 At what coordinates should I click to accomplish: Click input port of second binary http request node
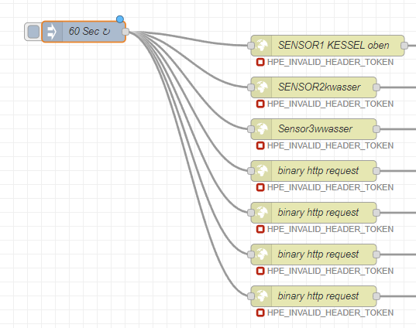point(251,213)
